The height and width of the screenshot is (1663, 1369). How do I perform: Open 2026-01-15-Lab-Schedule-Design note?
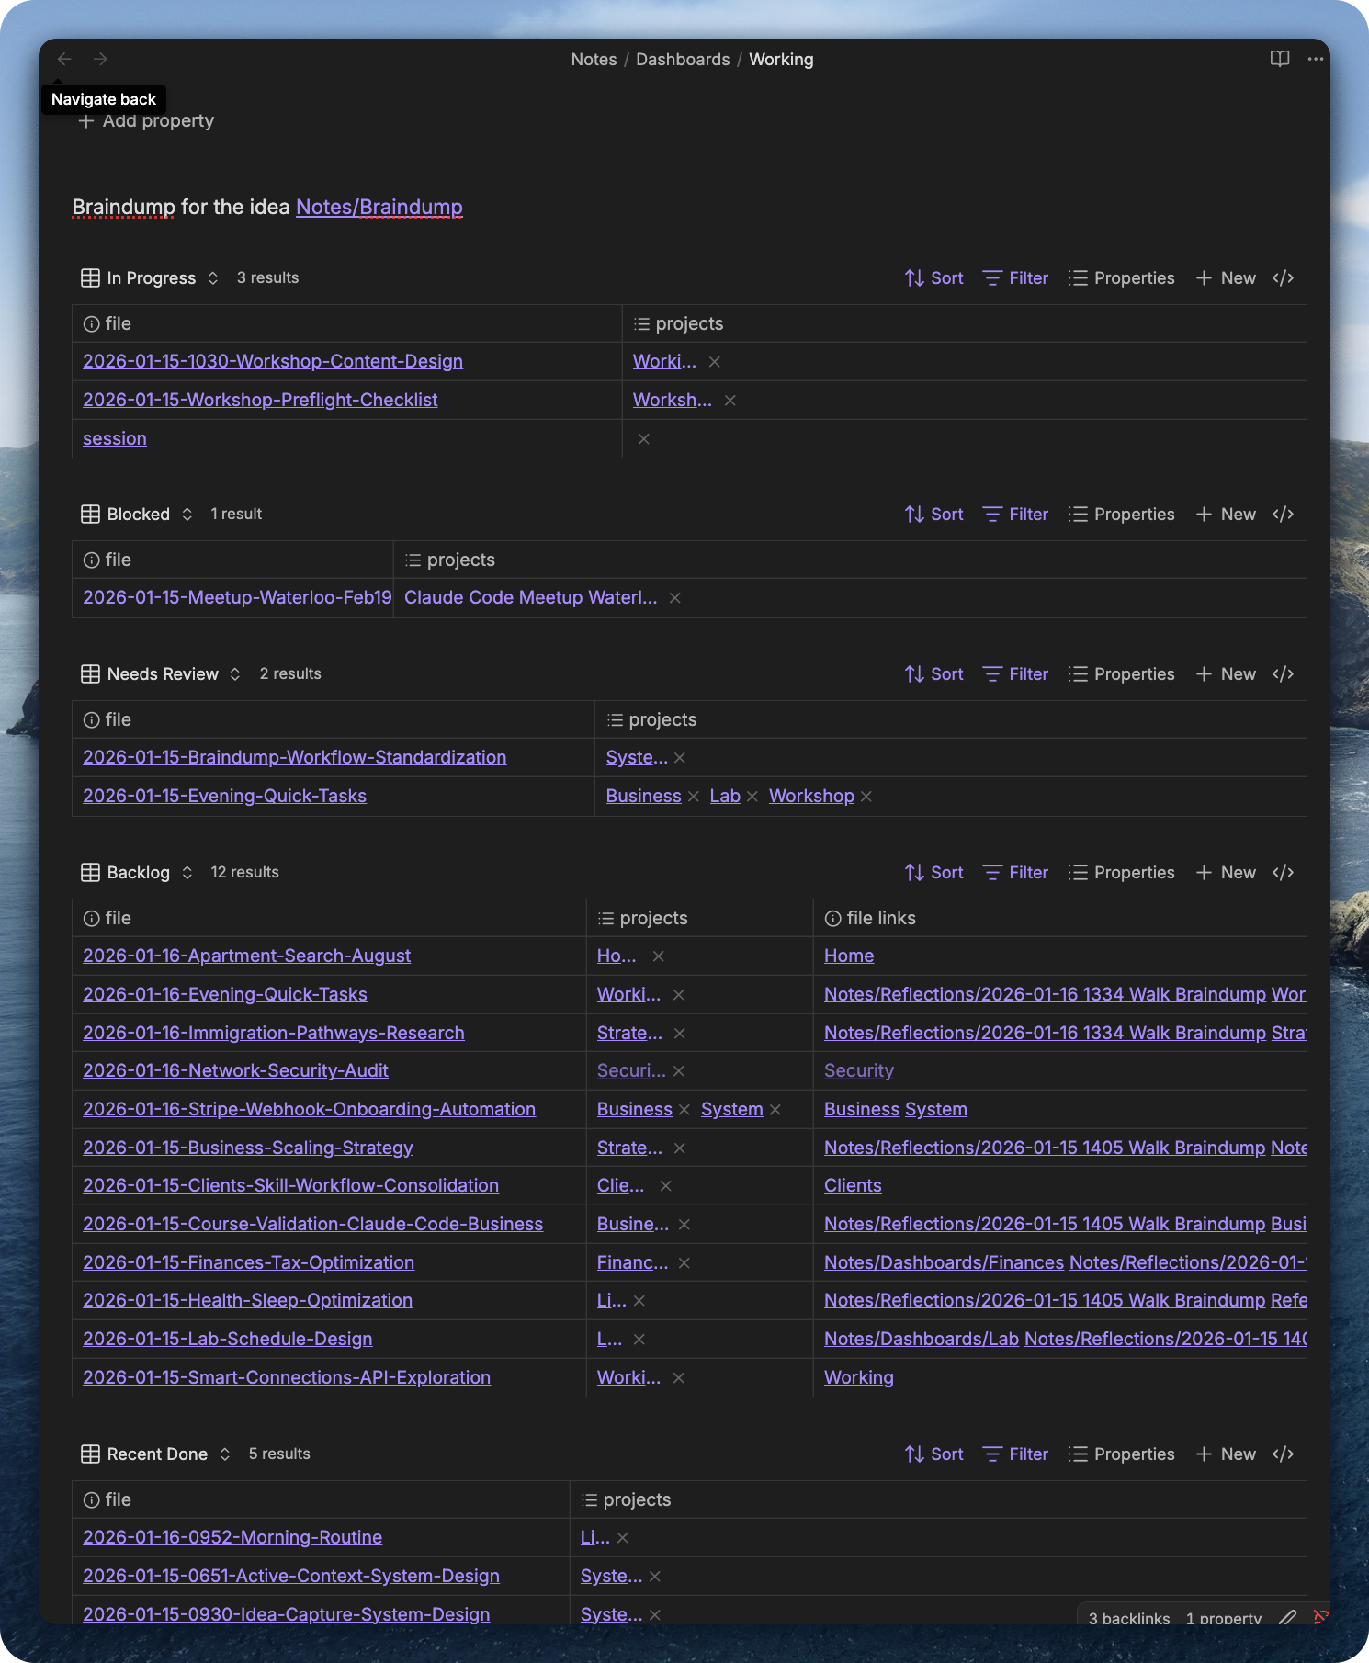[x=228, y=1340]
